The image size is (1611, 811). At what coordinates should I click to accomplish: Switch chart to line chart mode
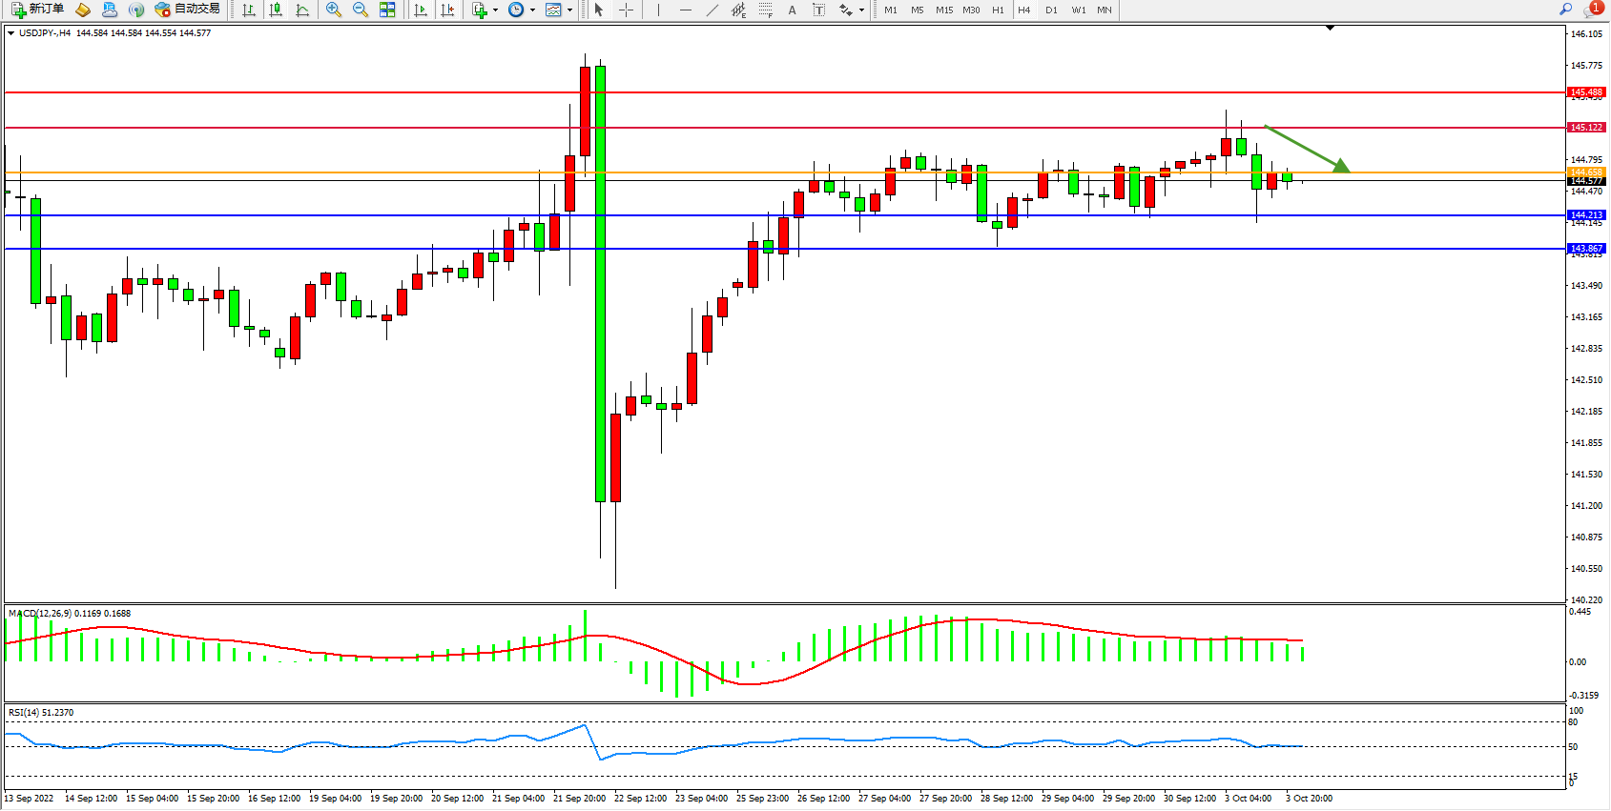click(302, 10)
